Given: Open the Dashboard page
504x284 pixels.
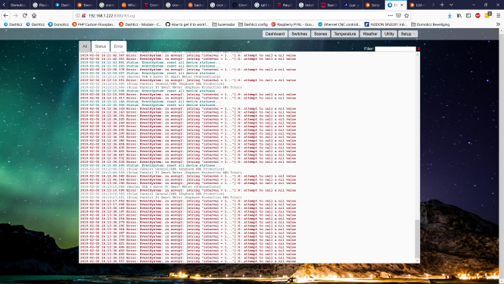Looking at the screenshot, I should point(275,34).
